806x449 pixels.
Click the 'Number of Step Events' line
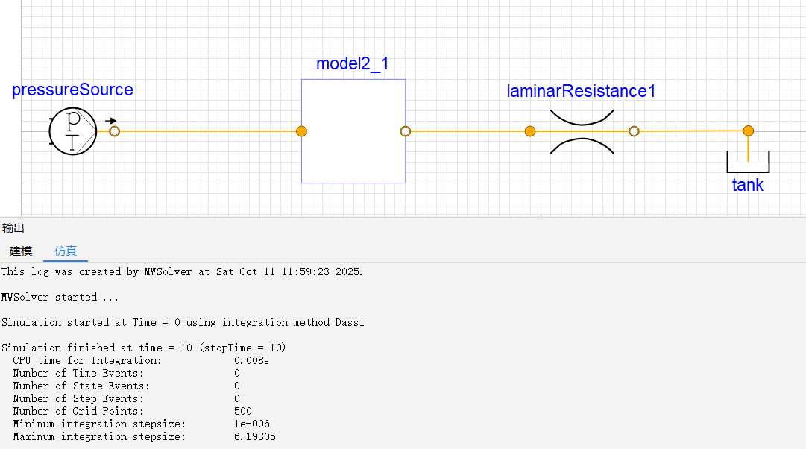(x=127, y=398)
